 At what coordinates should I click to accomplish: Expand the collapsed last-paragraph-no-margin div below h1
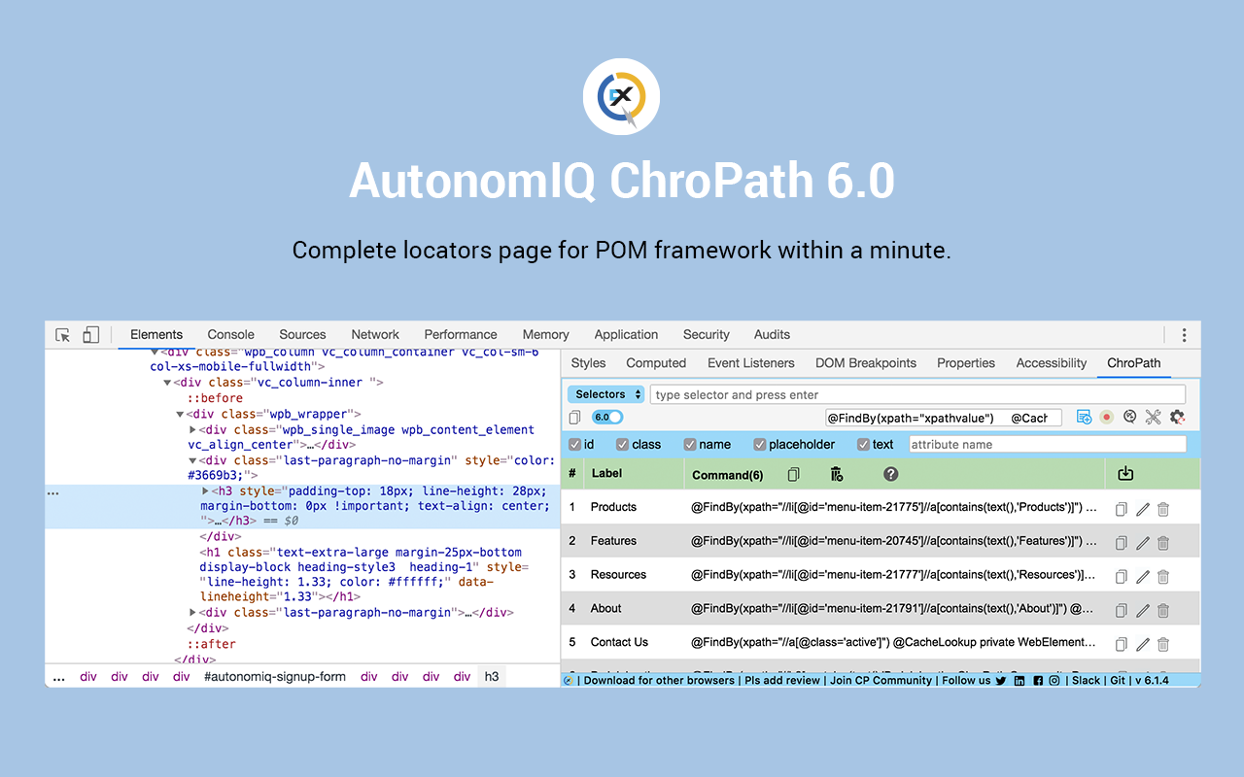coord(192,613)
